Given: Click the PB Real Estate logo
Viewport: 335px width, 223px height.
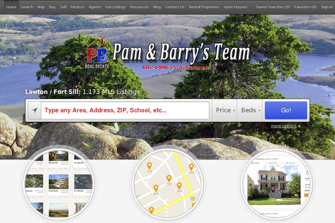Looking at the screenshot, I should click(x=97, y=54).
